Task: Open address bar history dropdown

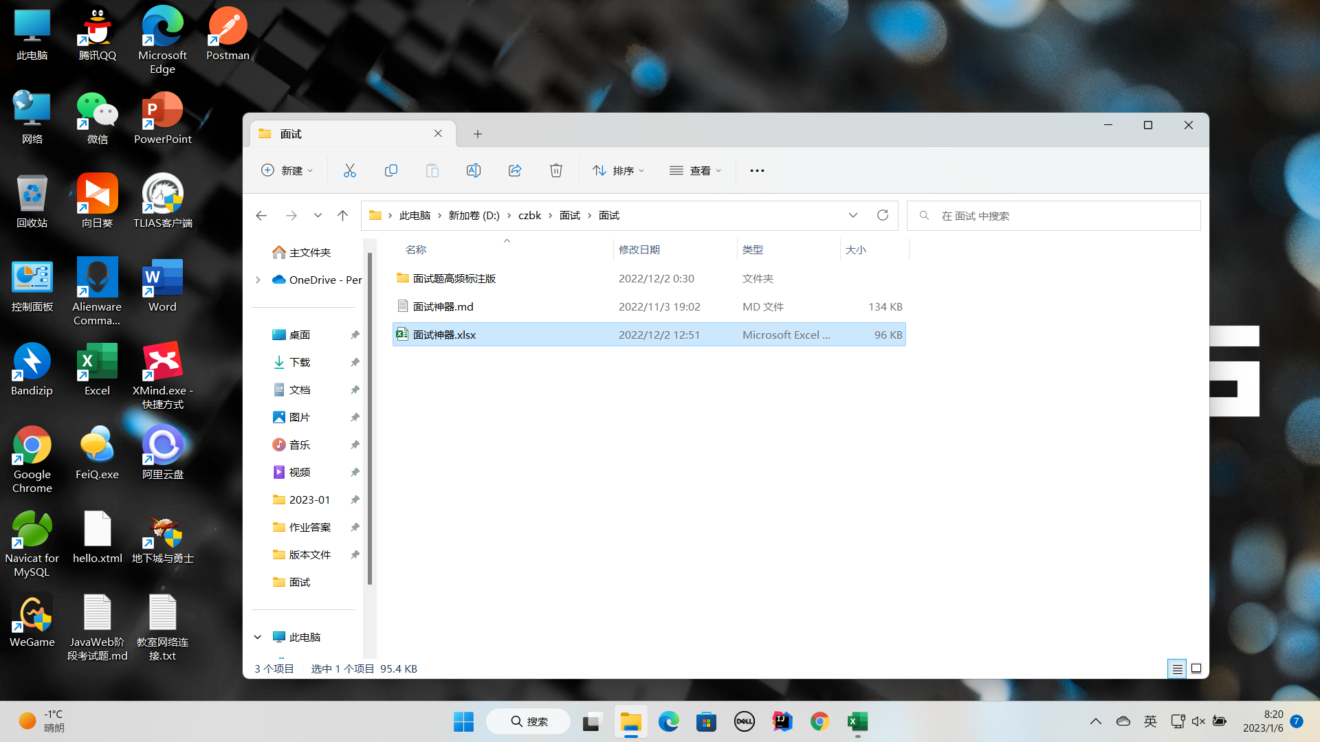Action: pyautogui.click(x=853, y=215)
